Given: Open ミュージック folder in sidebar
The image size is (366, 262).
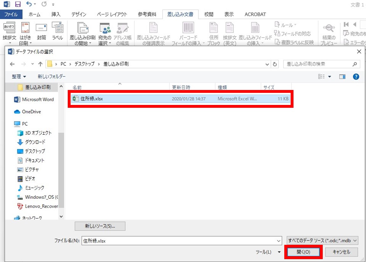Looking at the screenshot, I should (x=31, y=188).
